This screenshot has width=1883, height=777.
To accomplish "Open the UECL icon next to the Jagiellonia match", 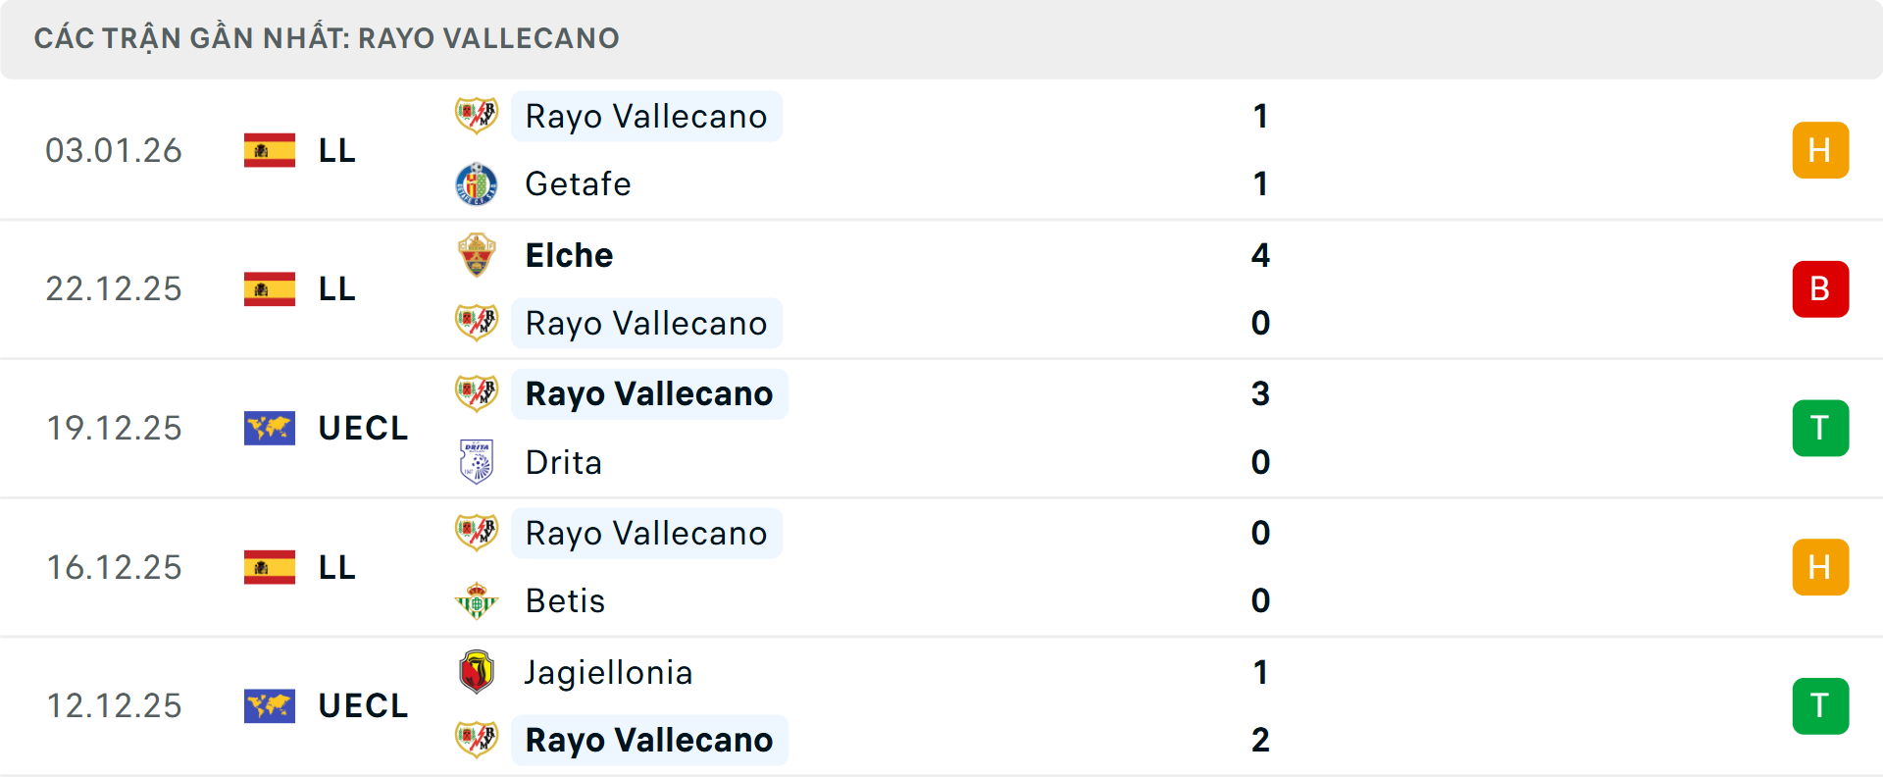I will [270, 705].
